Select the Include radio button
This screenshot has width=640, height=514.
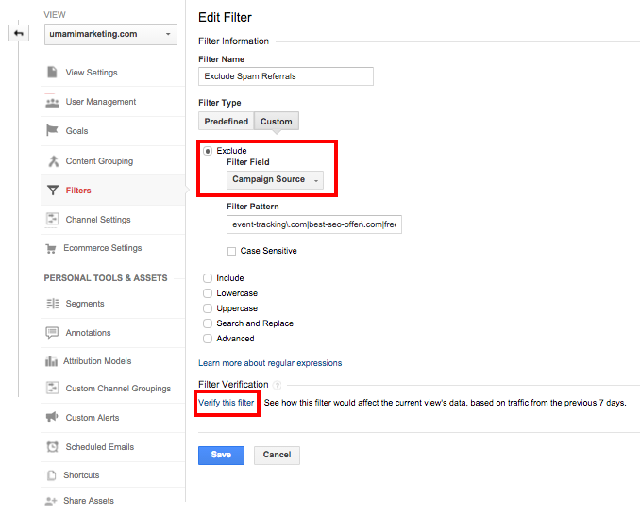pos(208,278)
